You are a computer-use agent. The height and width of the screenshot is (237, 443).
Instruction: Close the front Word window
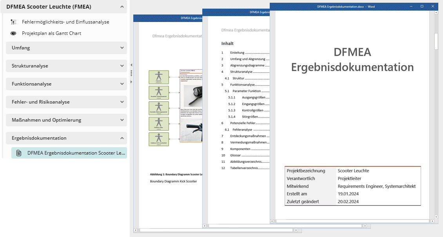point(432,6)
